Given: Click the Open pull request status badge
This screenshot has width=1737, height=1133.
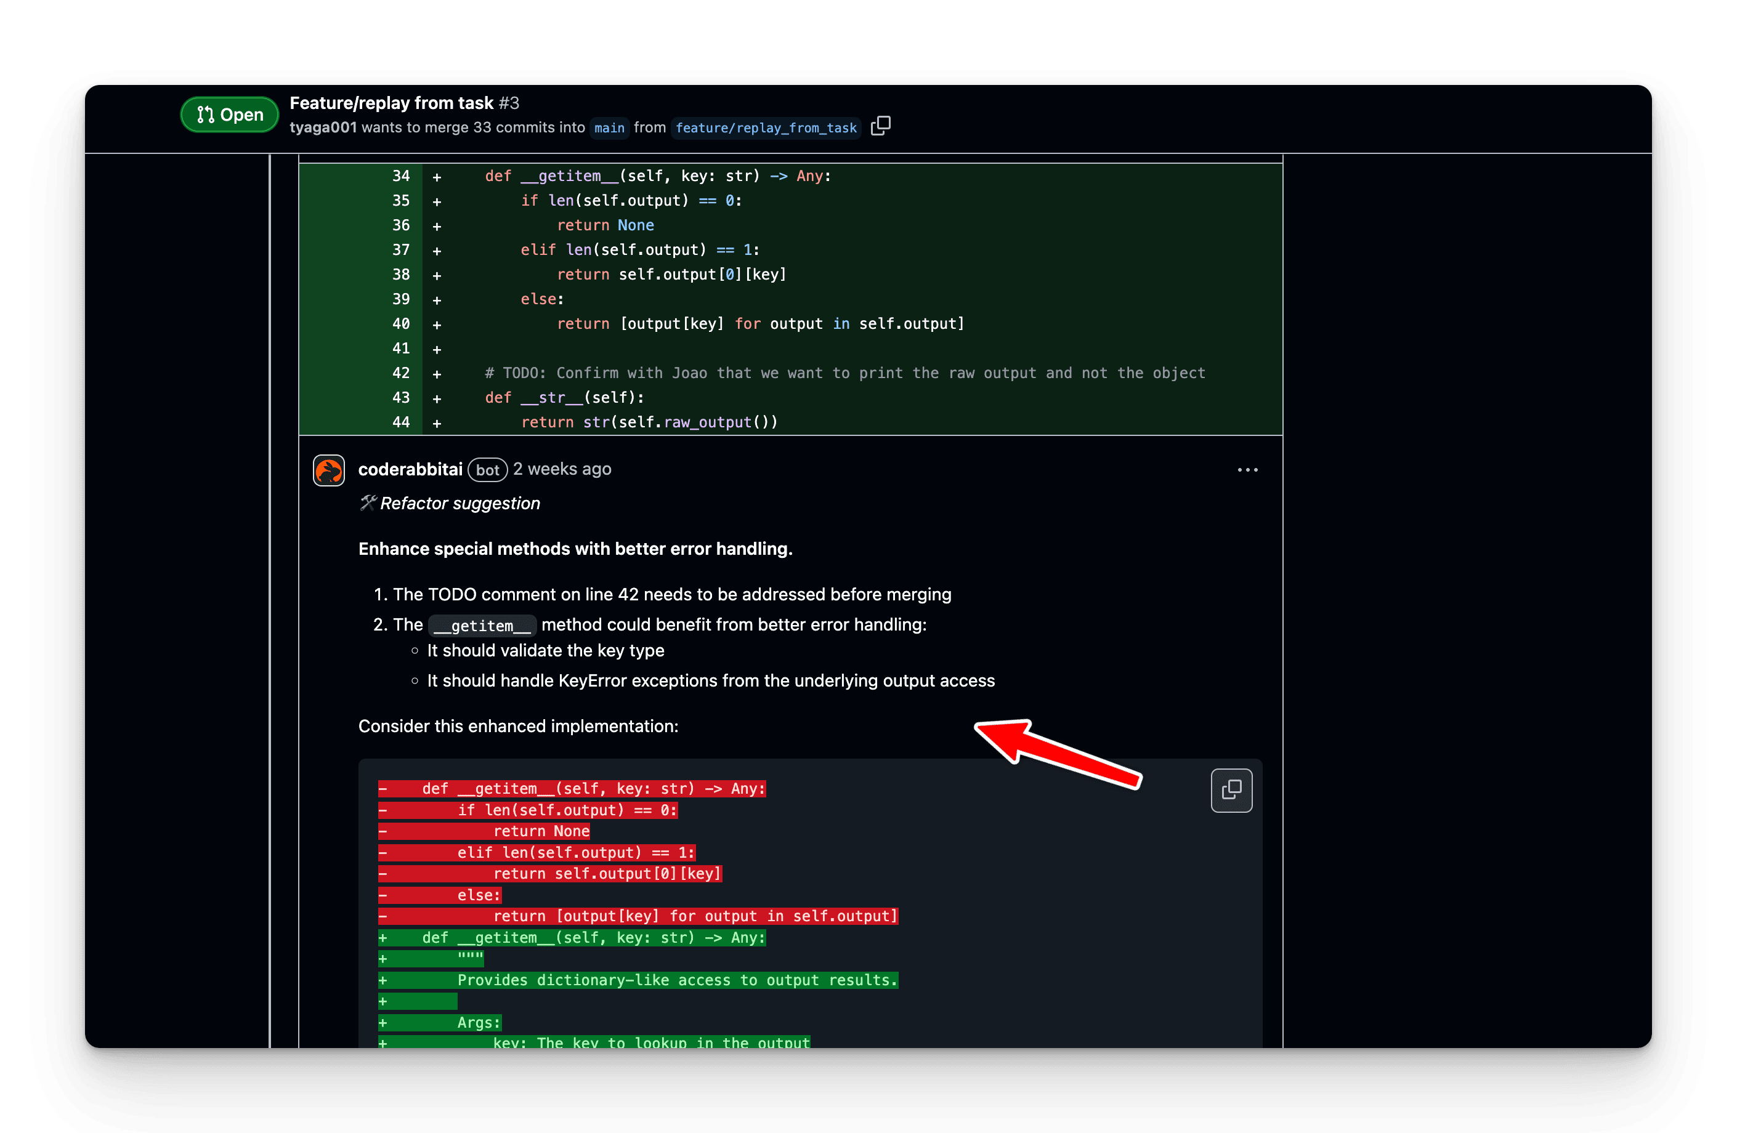Looking at the screenshot, I should [x=229, y=115].
